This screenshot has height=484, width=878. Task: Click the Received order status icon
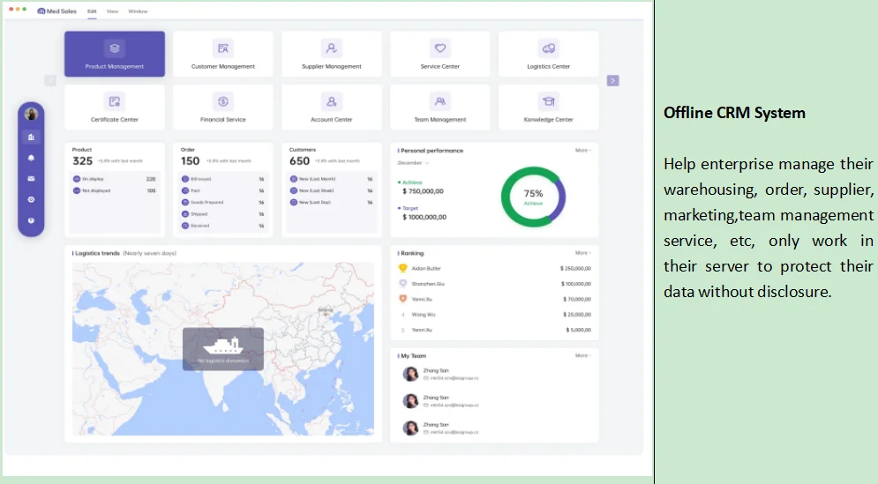click(185, 226)
